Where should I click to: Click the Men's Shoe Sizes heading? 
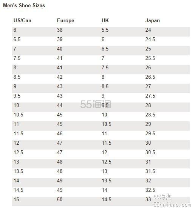pos(24,5)
